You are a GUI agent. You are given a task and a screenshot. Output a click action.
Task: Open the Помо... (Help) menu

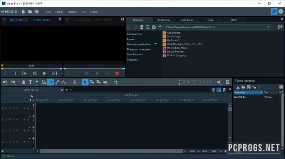[x=95, y=12]
